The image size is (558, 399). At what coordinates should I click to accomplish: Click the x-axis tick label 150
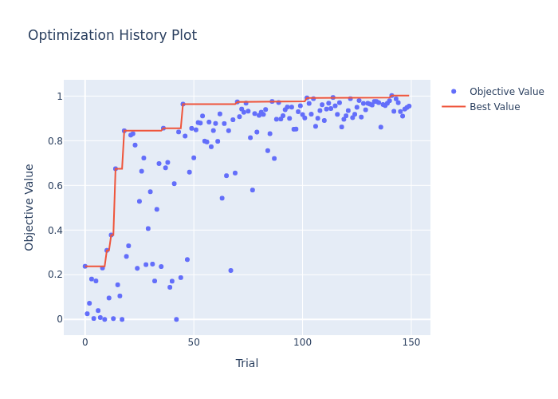click(x=411, y=342)
